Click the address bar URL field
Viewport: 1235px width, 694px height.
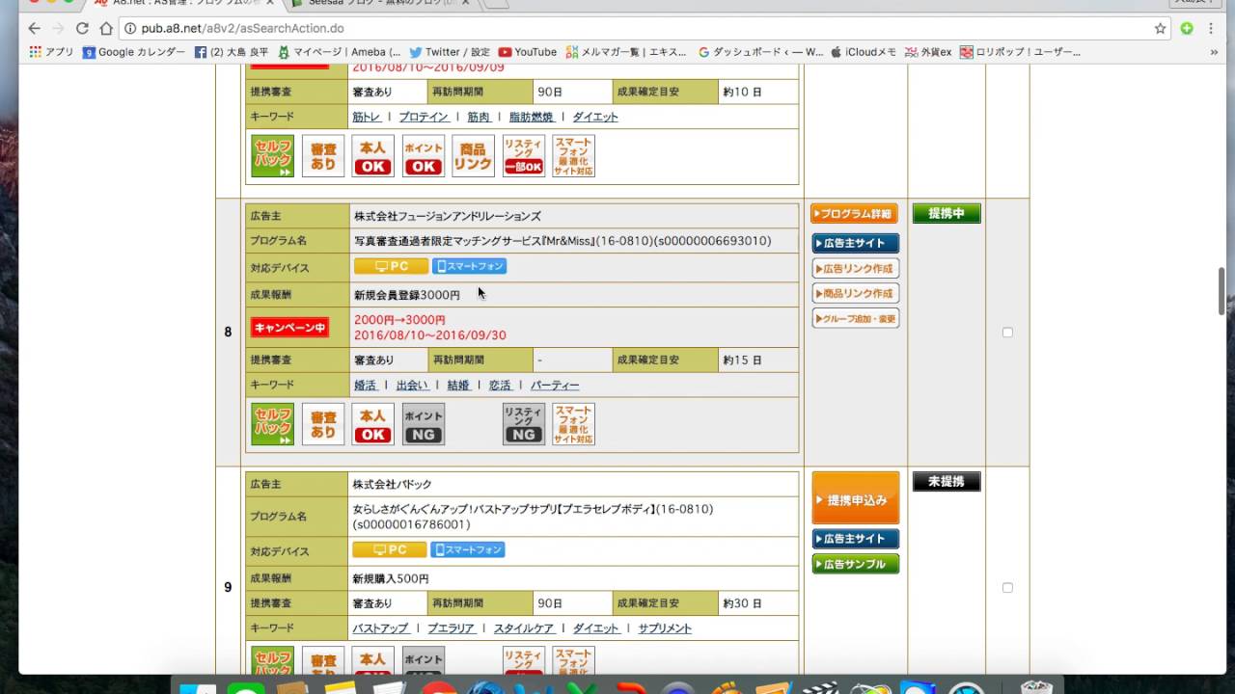pyautogui.click(x=637, y=29)
